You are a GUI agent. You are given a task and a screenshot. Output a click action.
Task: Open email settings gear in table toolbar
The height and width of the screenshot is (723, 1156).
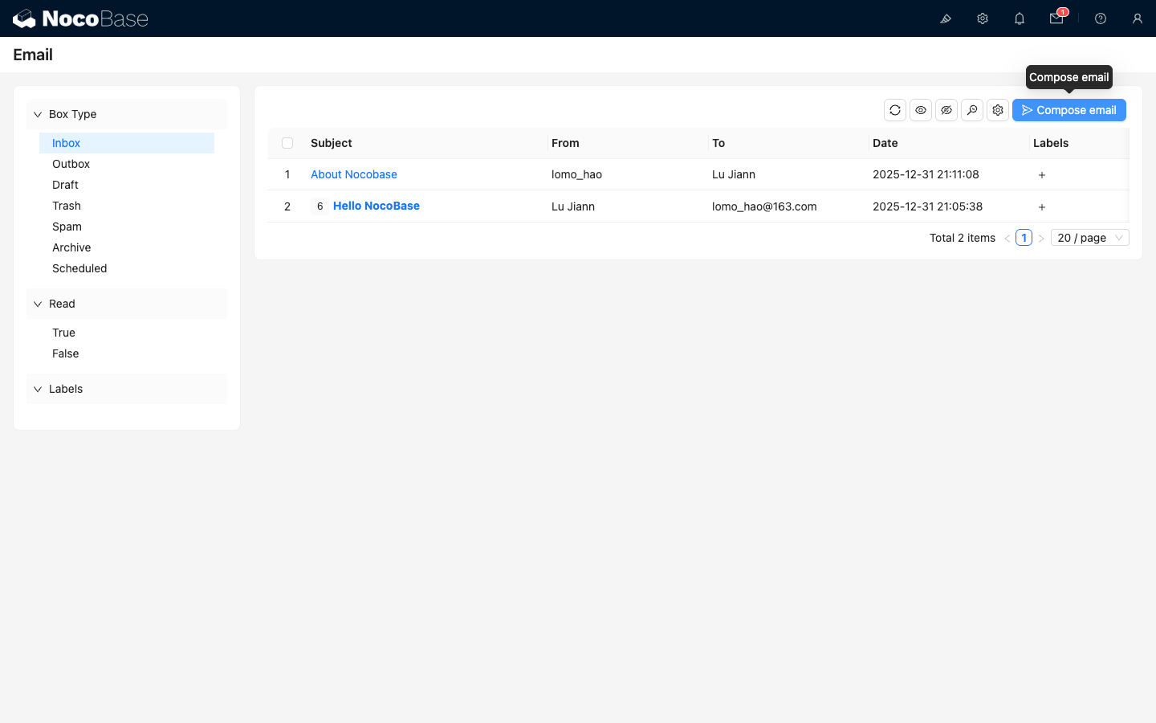(x=998, y=110)
